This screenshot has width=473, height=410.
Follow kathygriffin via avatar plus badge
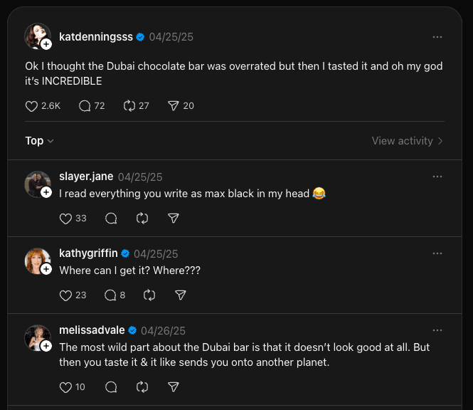pos(46,269)
